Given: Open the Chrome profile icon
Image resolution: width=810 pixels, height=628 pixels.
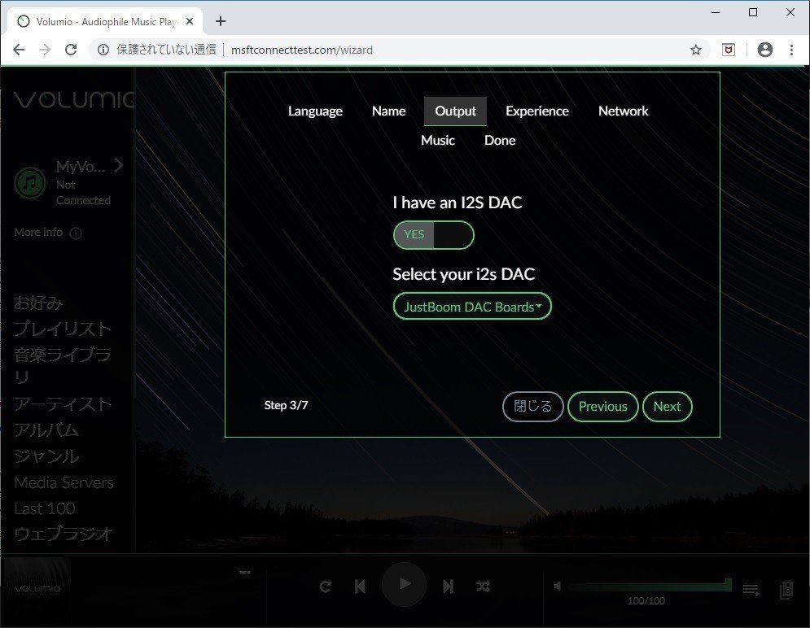Looking at the screenshot, I should 765,50.
